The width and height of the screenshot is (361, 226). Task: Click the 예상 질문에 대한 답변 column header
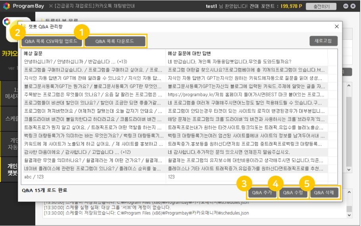point(246,53)
